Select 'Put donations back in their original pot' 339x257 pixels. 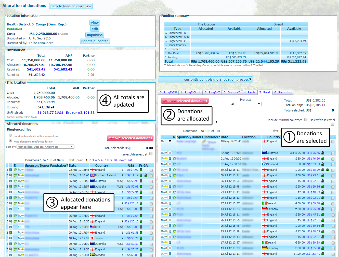[10, 135]
